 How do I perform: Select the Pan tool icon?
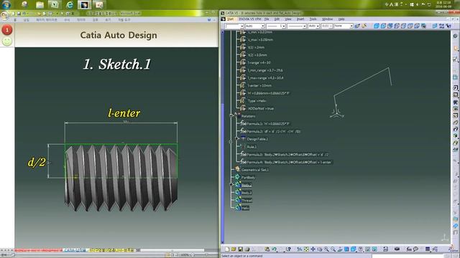coord(313,249)
